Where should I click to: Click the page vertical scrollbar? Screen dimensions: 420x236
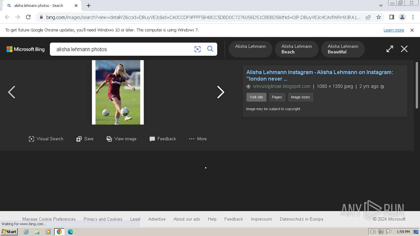pyautogui.click(x=417, y=85)
